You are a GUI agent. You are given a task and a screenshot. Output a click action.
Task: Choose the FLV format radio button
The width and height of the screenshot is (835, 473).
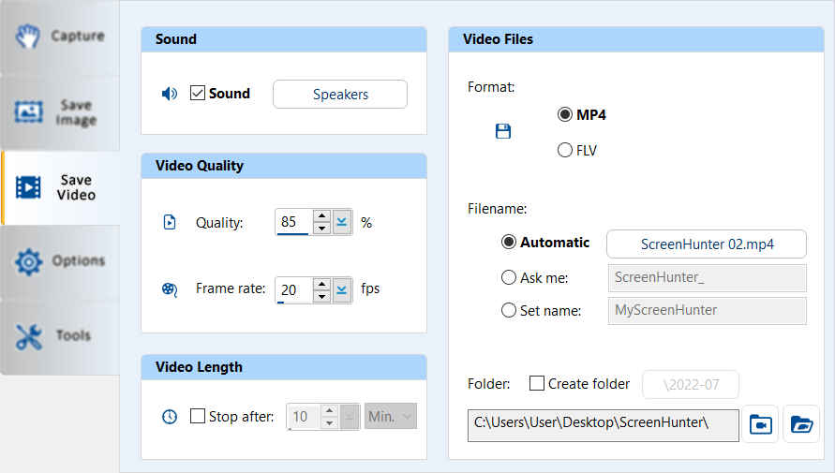(x=565, y=150)
